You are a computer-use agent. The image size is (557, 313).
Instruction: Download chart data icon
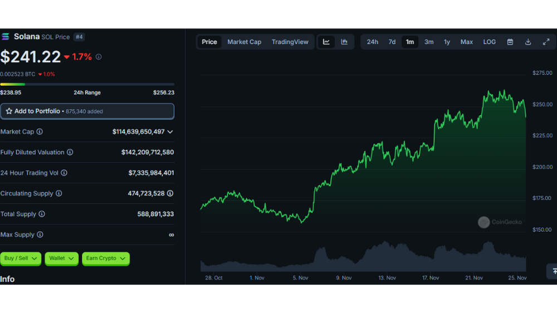528,42
